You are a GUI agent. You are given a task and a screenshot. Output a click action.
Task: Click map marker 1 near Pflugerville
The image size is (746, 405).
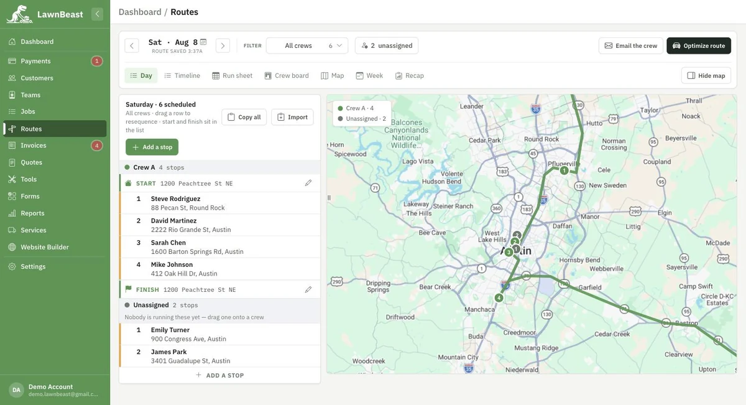pyautogui.click(x=564, y=170)
